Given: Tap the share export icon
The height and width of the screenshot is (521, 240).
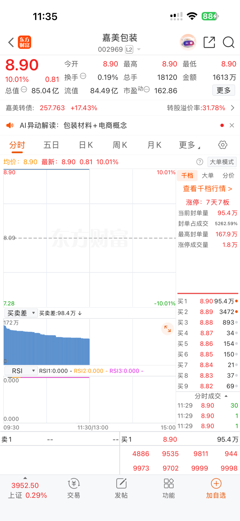Looking at the screenshot, I should tap(209, 42).
